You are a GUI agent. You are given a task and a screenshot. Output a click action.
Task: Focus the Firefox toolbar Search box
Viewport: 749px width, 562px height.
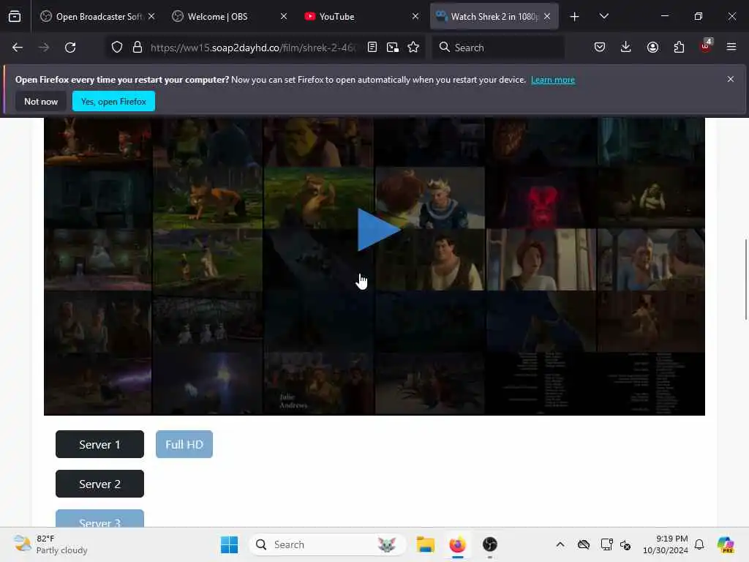[499, 48]
